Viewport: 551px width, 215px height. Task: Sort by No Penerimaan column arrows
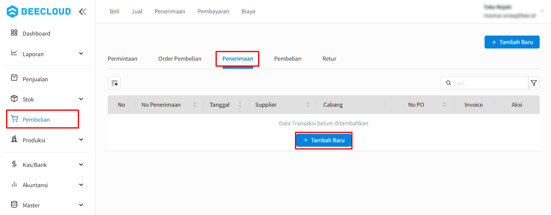[194, 105]
